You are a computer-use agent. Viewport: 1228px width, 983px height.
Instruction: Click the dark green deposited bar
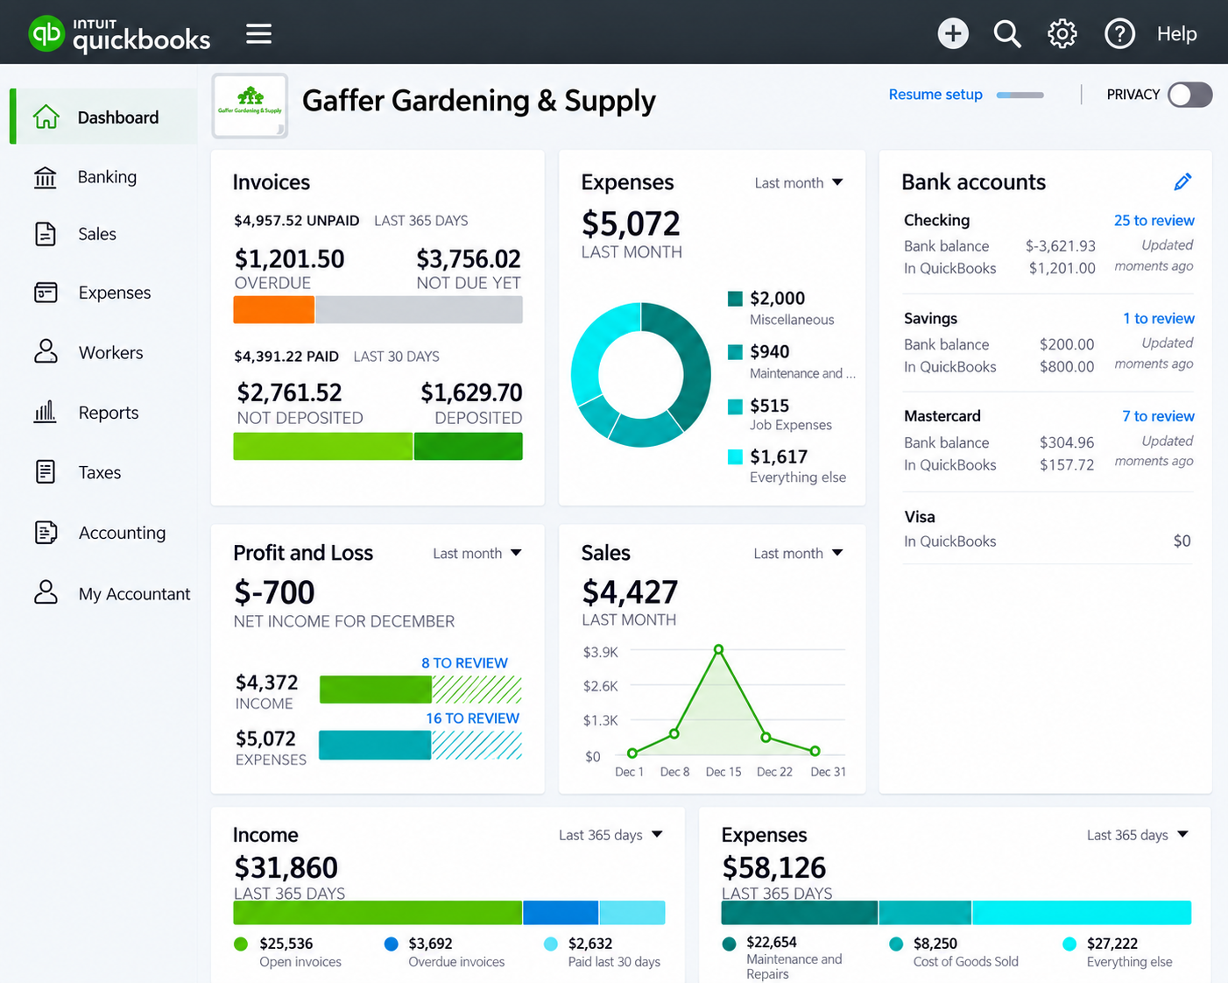click(468, 446)
